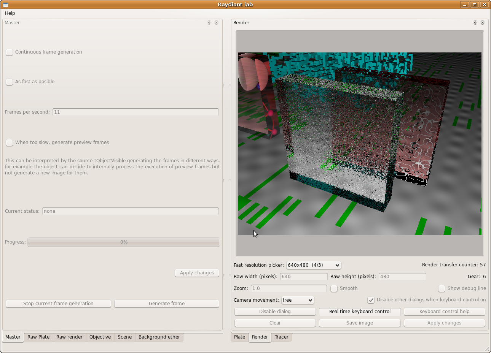This screenshot has width=491, height=353.
Task: Enable Continuous frame generation
Action: [x=10, y=52]
